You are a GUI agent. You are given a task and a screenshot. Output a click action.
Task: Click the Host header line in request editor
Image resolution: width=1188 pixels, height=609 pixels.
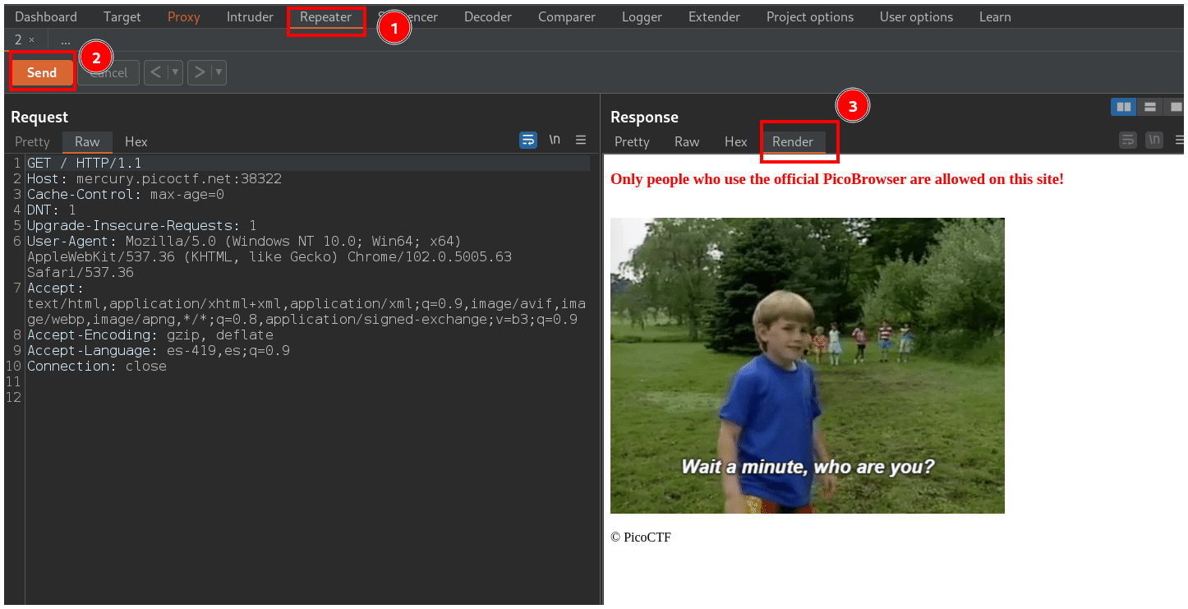(154, 178)
